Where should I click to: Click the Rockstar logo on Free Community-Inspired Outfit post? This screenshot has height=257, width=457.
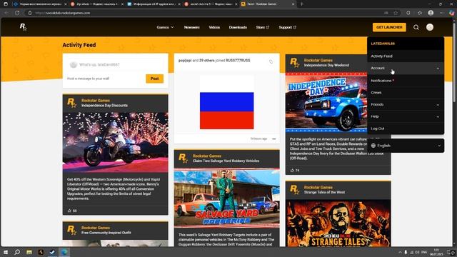coord(71,230)
